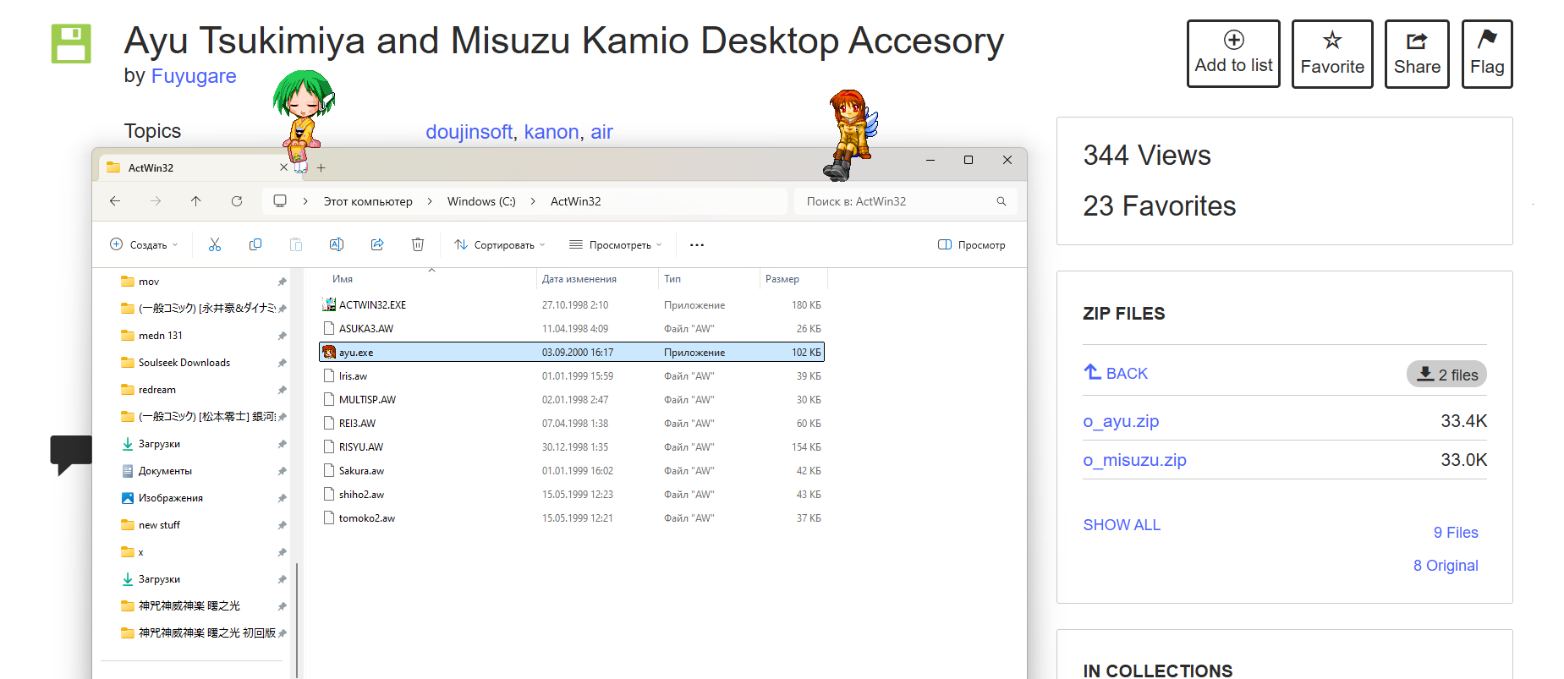Favorite this archive item
Image resolution: width=1564 pixels, height=679 pixels.
[1332, 53]
